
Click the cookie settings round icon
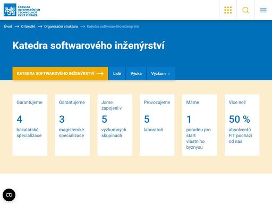click(x=9, y=195)
